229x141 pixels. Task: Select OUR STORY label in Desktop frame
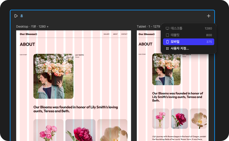tap(23, 55)
